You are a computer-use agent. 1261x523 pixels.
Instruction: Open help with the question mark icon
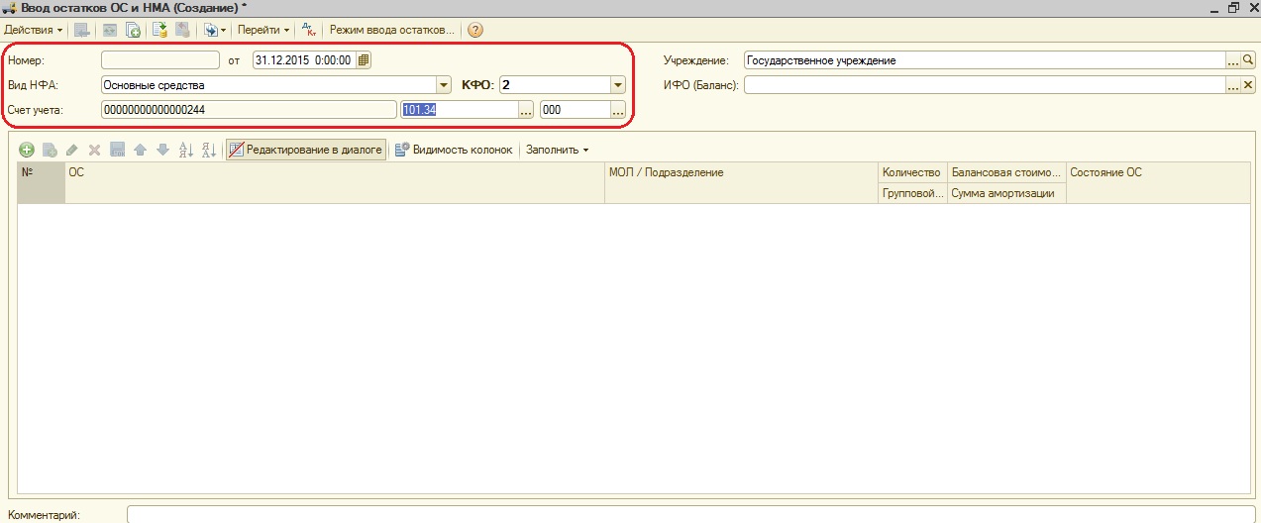tap(475, 30)
